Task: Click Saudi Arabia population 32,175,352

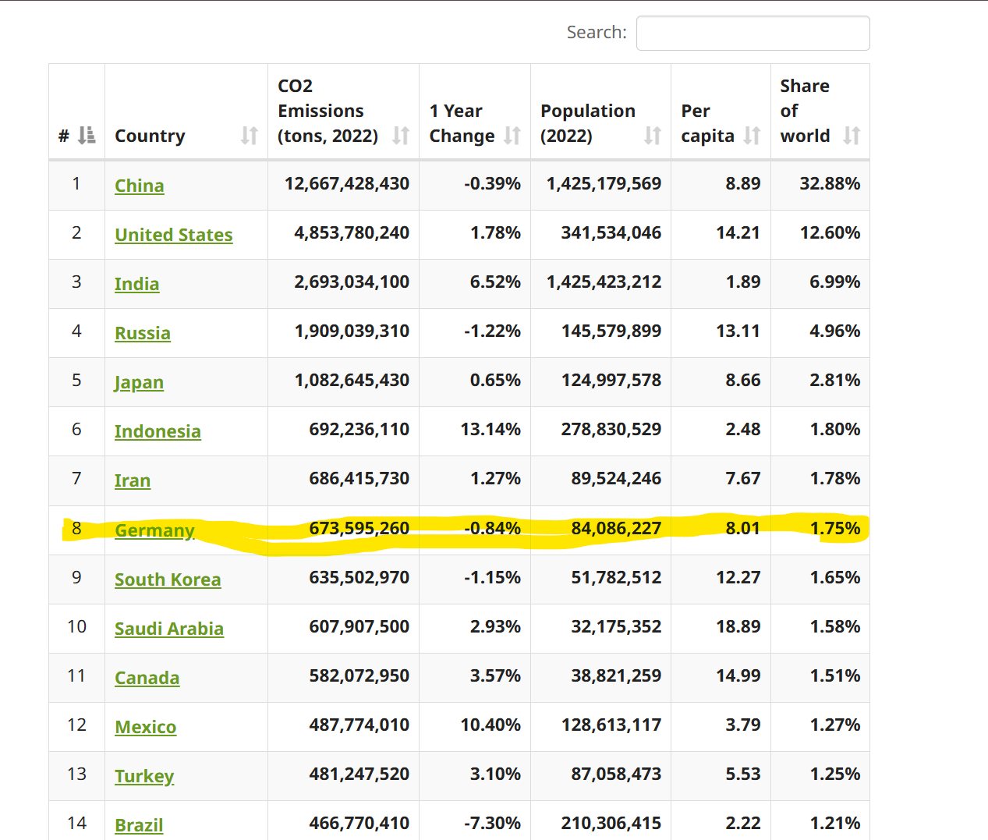Action: [x=616, y=626]
